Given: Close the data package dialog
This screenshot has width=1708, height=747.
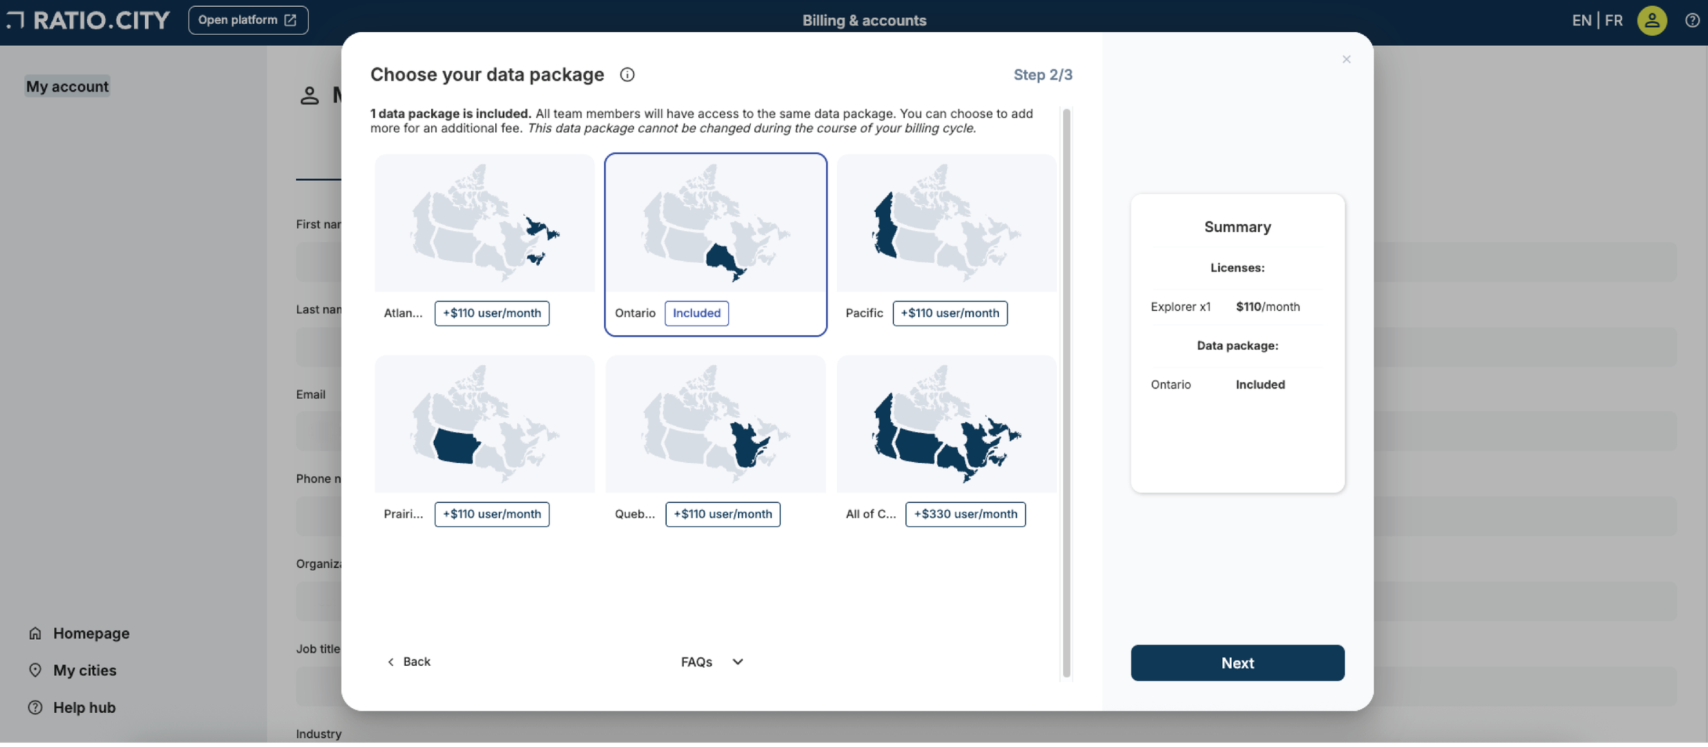Looking at the screenshot, I should point(1346,59).
